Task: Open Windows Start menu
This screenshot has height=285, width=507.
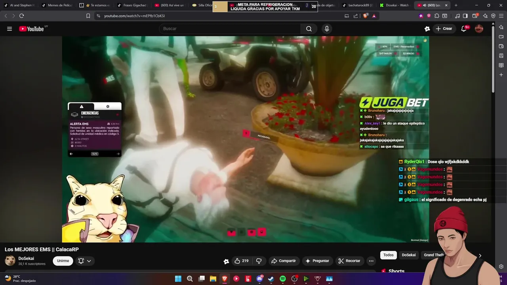Action: [x=178, y=279]
